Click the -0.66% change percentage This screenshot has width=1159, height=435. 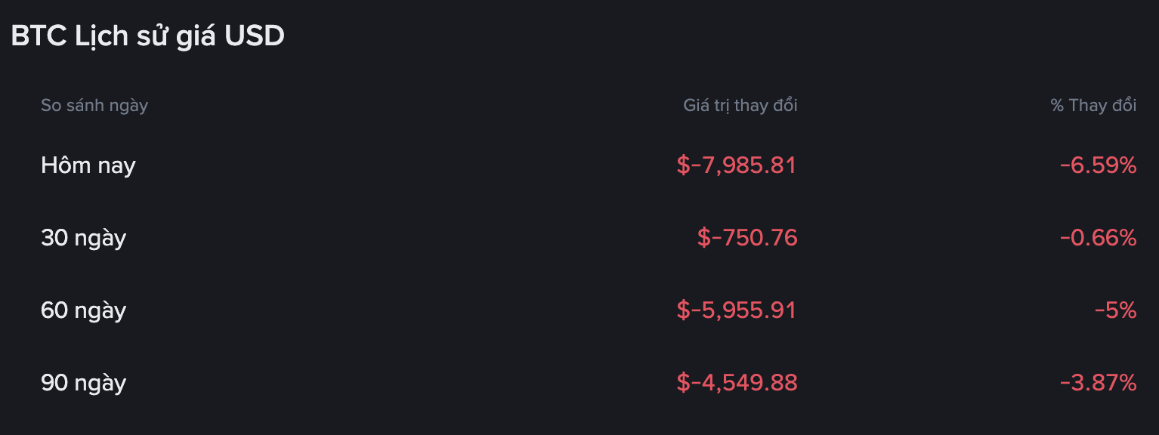[1098, 238]
